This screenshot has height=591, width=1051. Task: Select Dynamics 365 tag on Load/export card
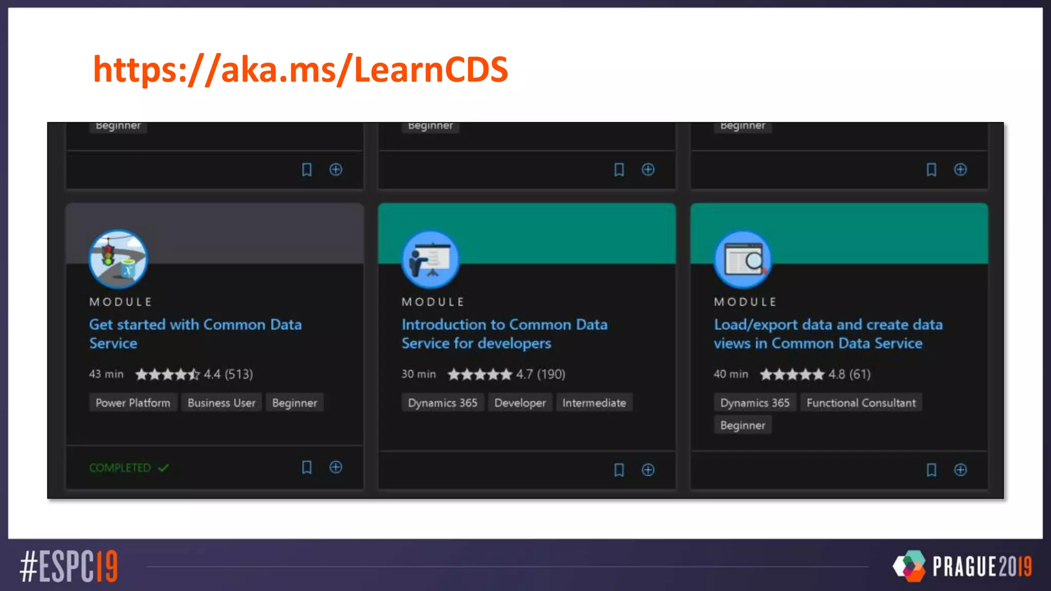[755, 403]
